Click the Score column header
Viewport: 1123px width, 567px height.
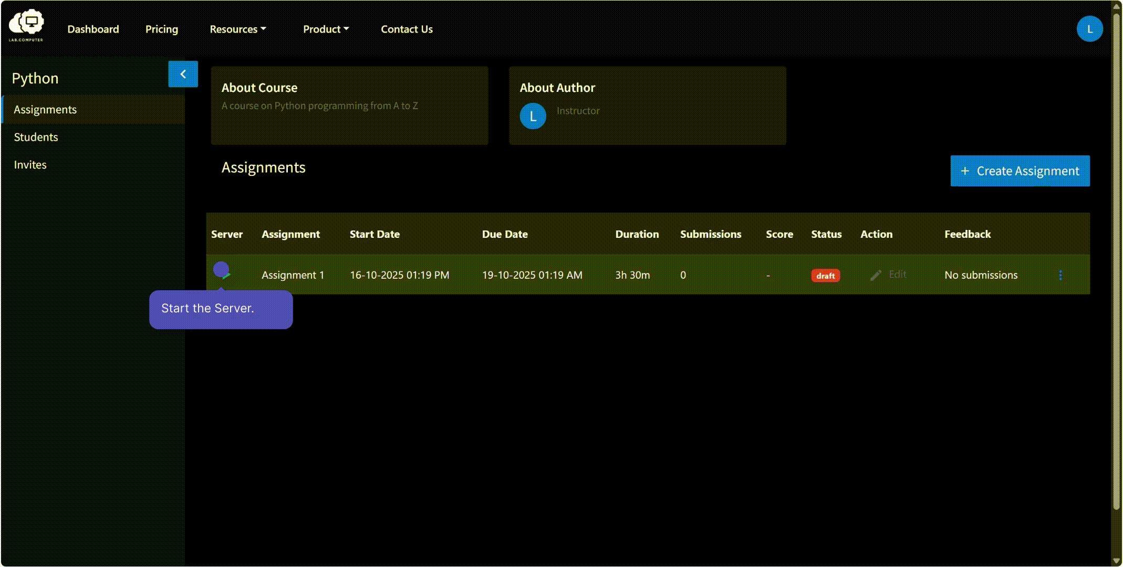(779, 234)
